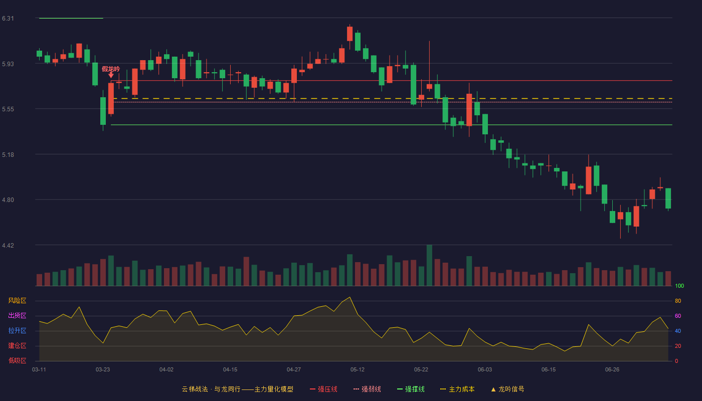The height and width of the screenshot is (401, 702).
Task: Click the 03-23 date axis label
Action: pos(103,369)
